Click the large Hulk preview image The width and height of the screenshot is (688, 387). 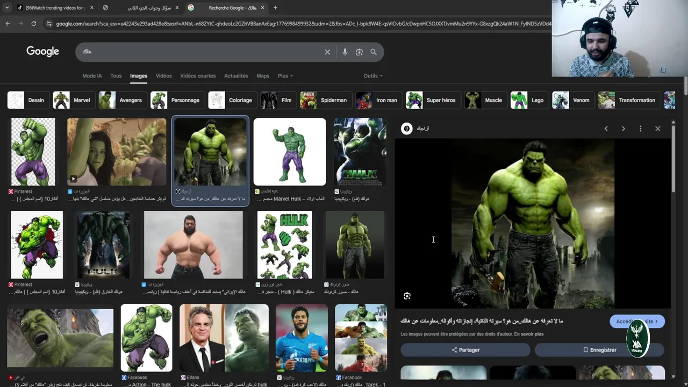pyautogui.click(x=533, y=224)
